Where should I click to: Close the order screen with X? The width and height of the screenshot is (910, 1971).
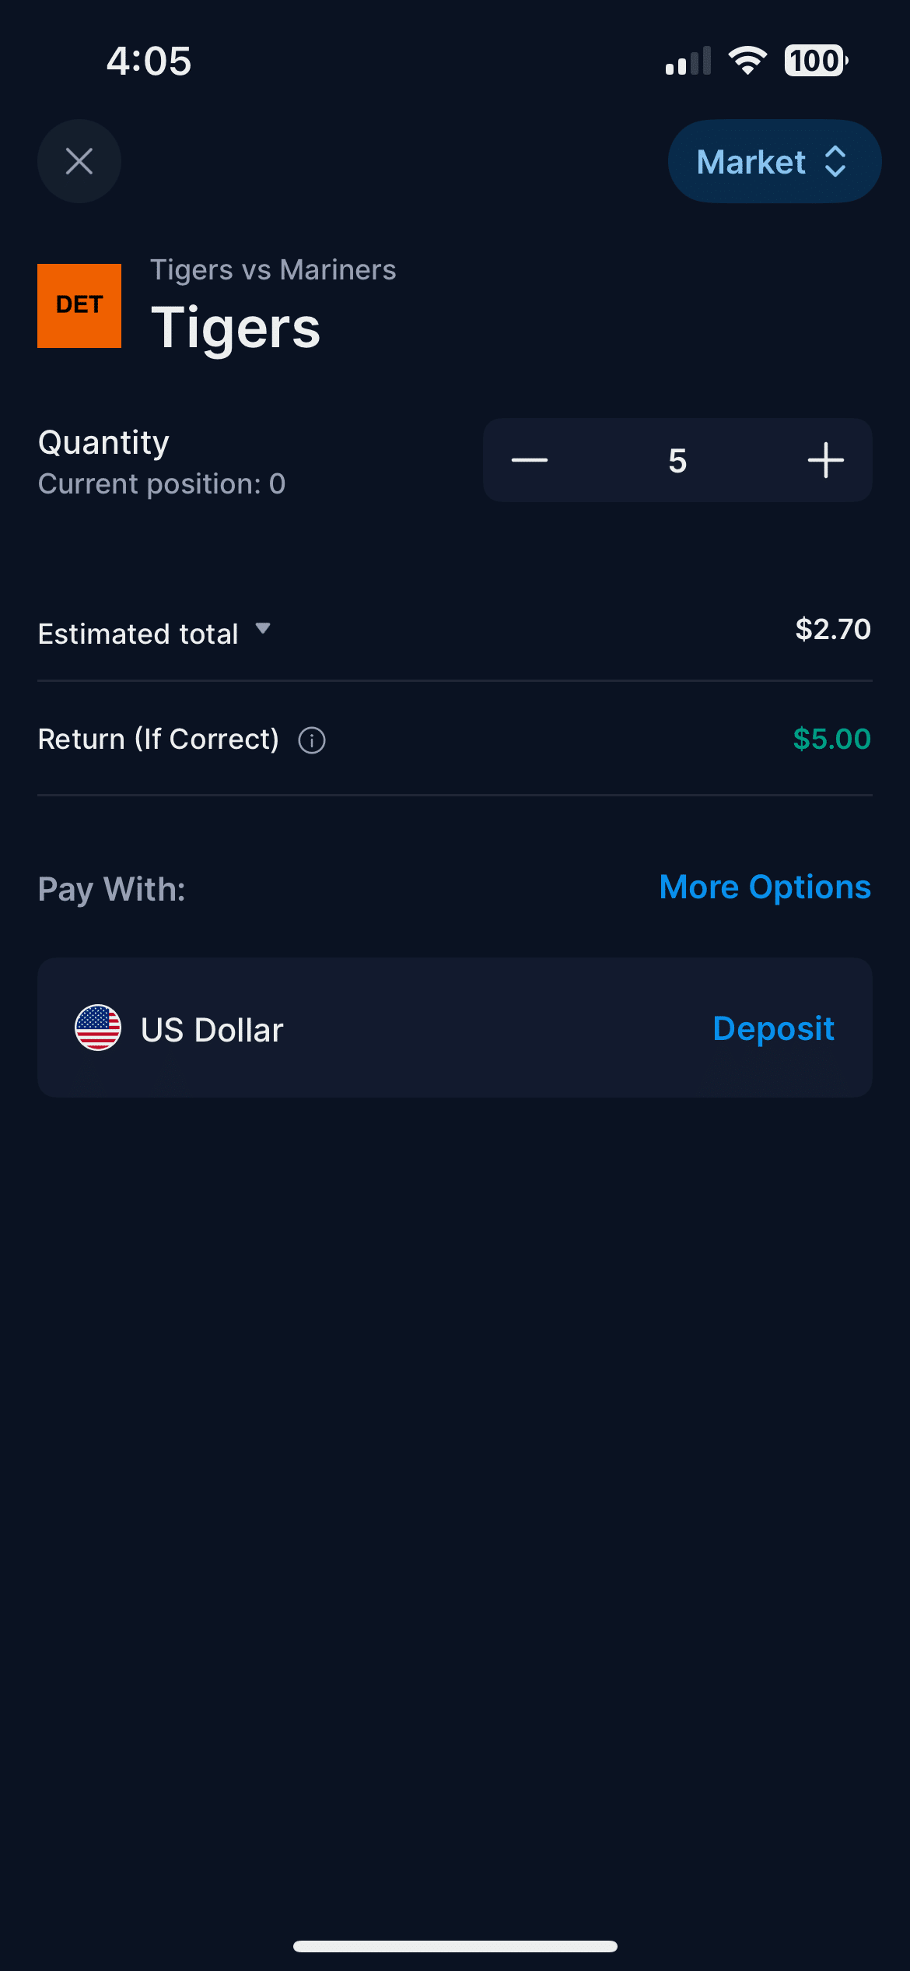79,161
